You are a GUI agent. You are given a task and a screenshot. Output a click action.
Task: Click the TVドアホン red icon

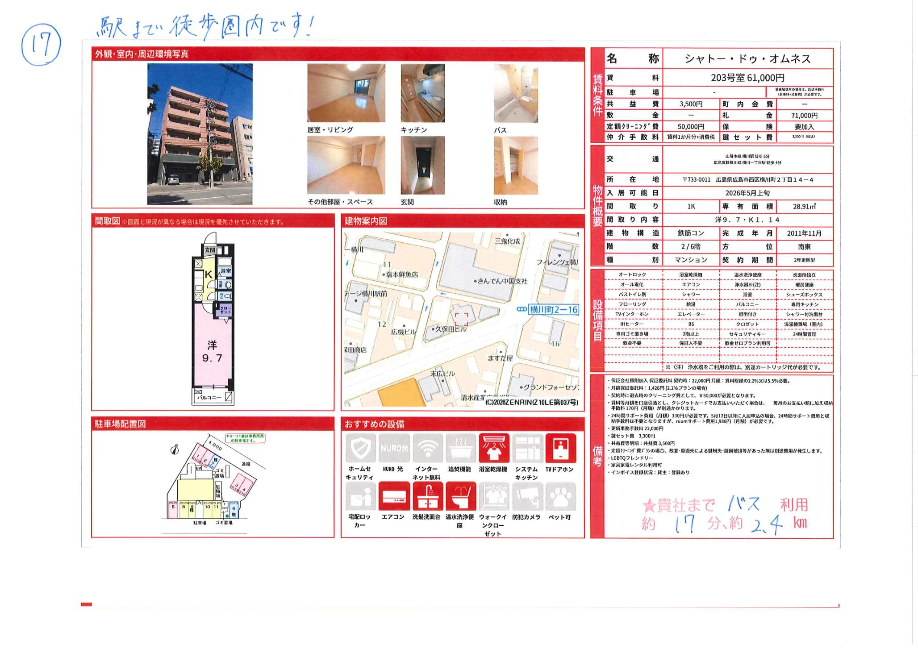(560, 448)
